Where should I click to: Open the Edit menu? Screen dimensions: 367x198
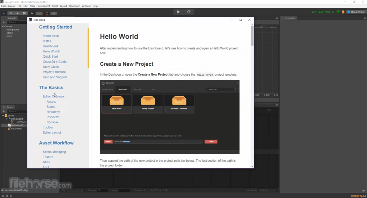coord(26,6)
